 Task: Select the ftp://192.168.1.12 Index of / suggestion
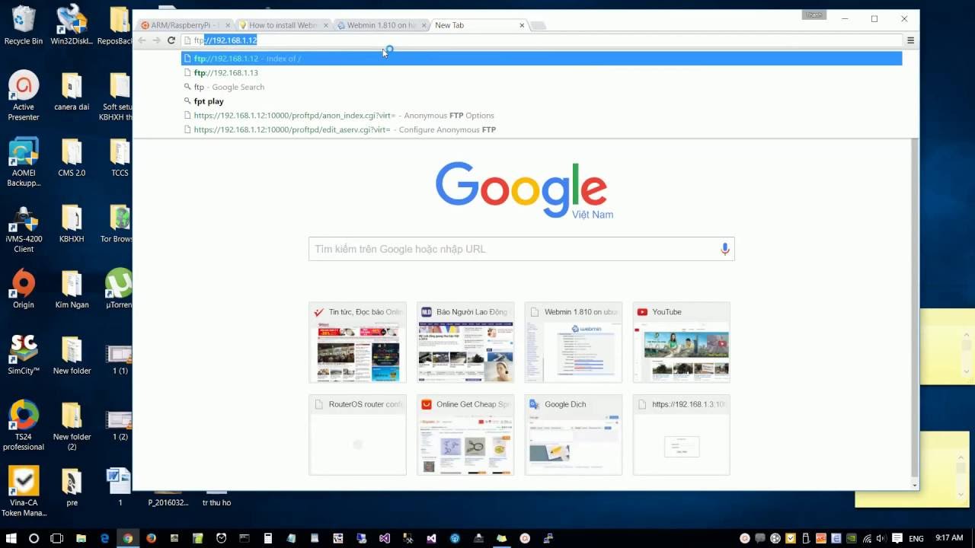click(x=542, y=59)
